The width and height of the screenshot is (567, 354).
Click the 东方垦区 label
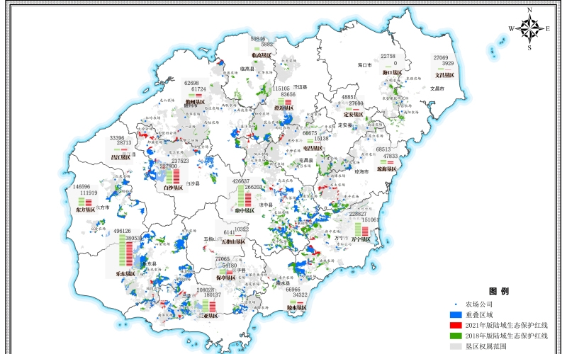[x=85, y=210]
